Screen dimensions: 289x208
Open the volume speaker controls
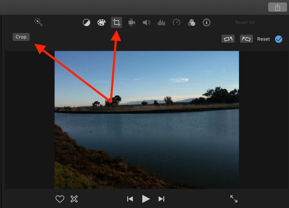point(147,23)
